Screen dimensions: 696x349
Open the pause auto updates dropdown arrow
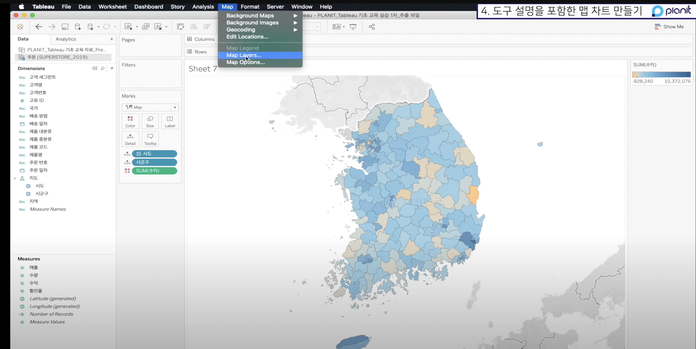click(x=99, y=27)
